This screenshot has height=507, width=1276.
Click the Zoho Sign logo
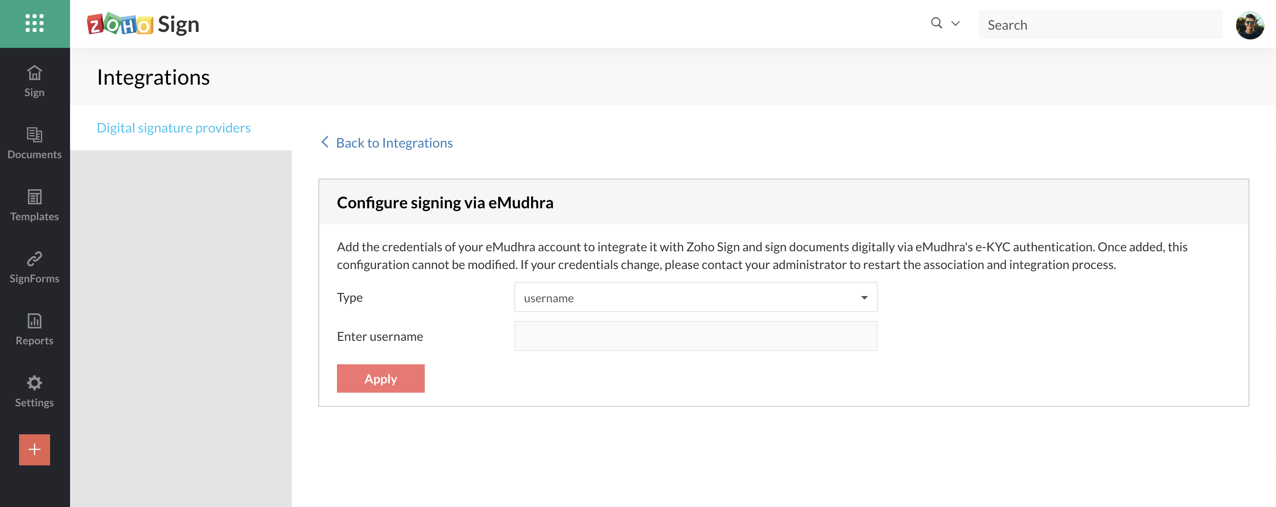coord(143,24)
